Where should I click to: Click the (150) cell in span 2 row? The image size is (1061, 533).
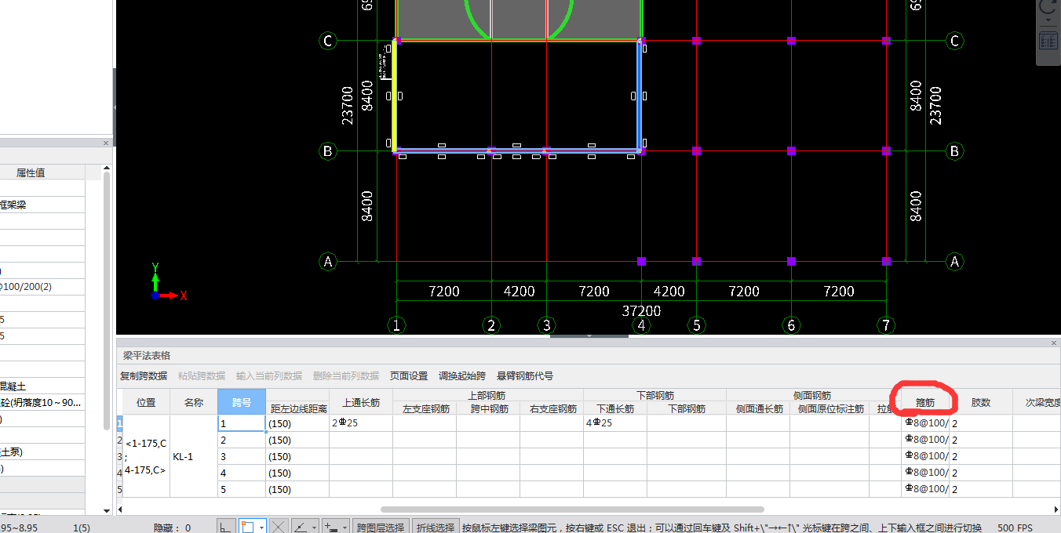point(298,440)
